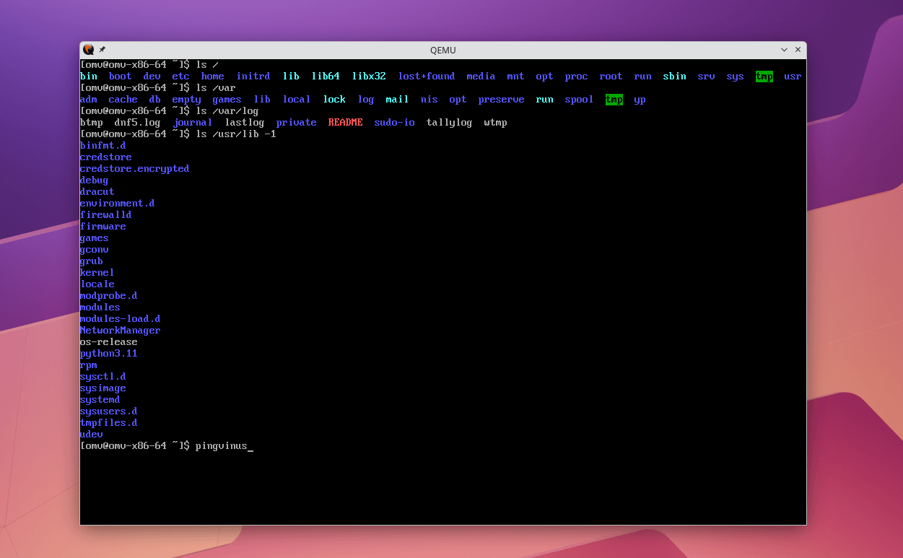Click the srv directory entry
The width and height of the screenshot is (903, 558).
tap(707, 77)
